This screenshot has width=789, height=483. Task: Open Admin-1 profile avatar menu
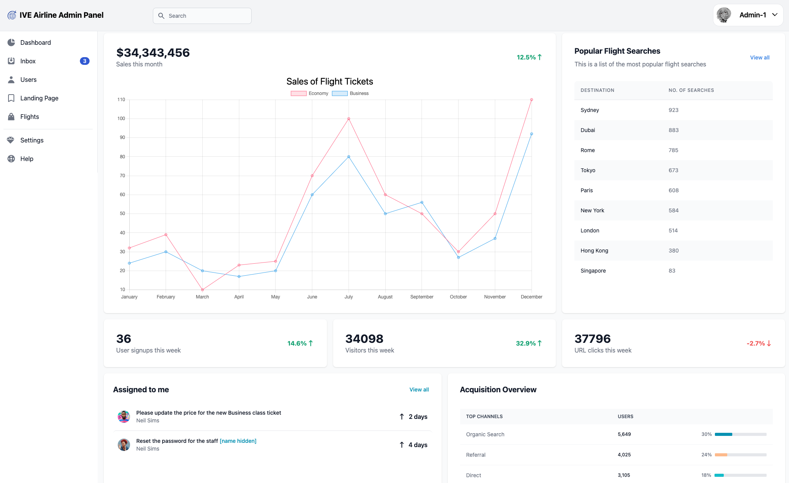click(724, 15)
